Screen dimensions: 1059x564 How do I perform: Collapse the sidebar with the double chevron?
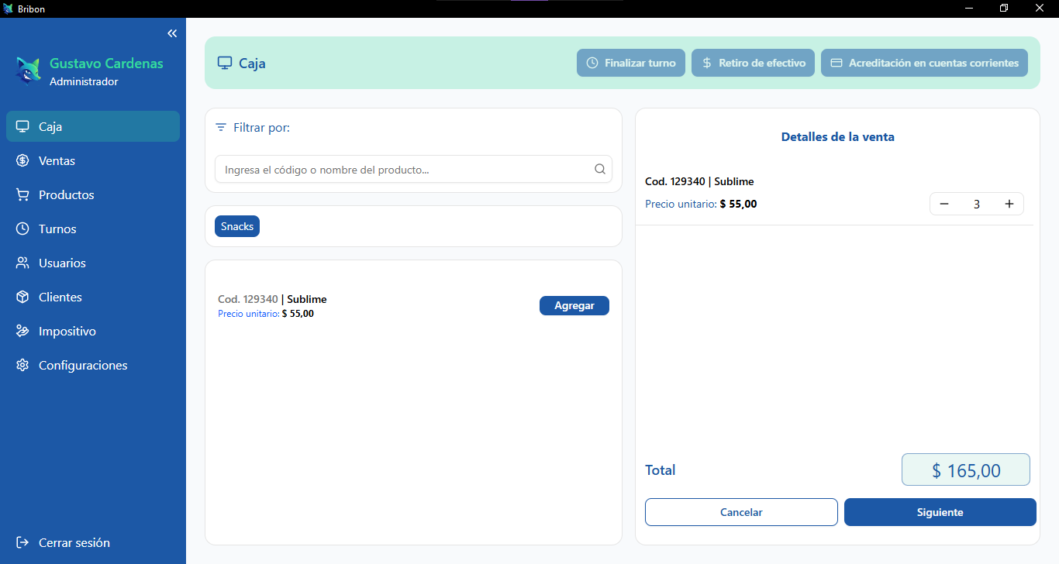[172, 33]
